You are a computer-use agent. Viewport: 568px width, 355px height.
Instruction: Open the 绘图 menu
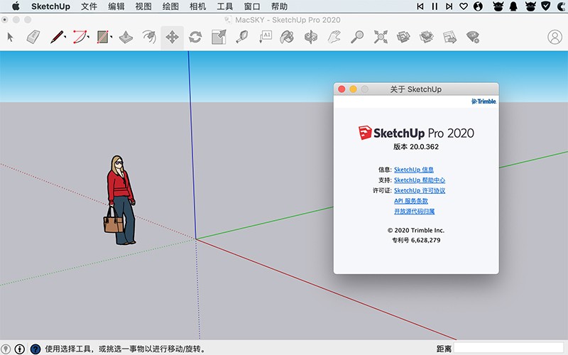(x=170, y=6)
